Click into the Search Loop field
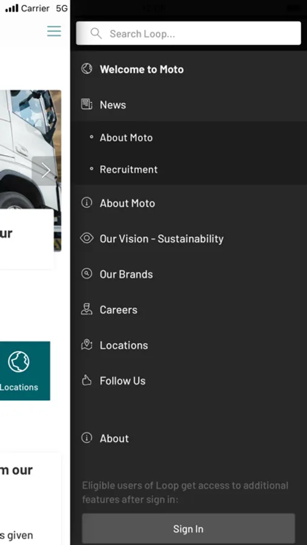The image size is (307, 545). pyautogui.click(x=188, y=33)
